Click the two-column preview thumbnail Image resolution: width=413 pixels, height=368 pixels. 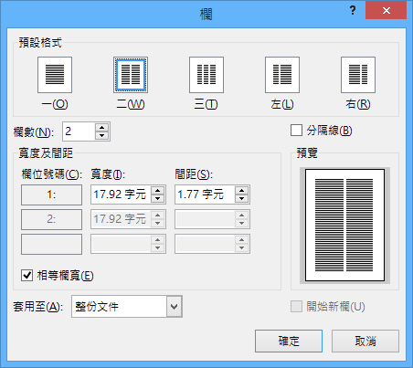click(x=344, y=226)
